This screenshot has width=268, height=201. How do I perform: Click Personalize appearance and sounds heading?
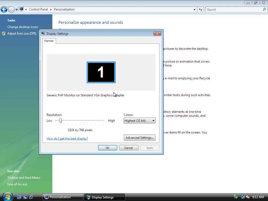tap(91, 23)
